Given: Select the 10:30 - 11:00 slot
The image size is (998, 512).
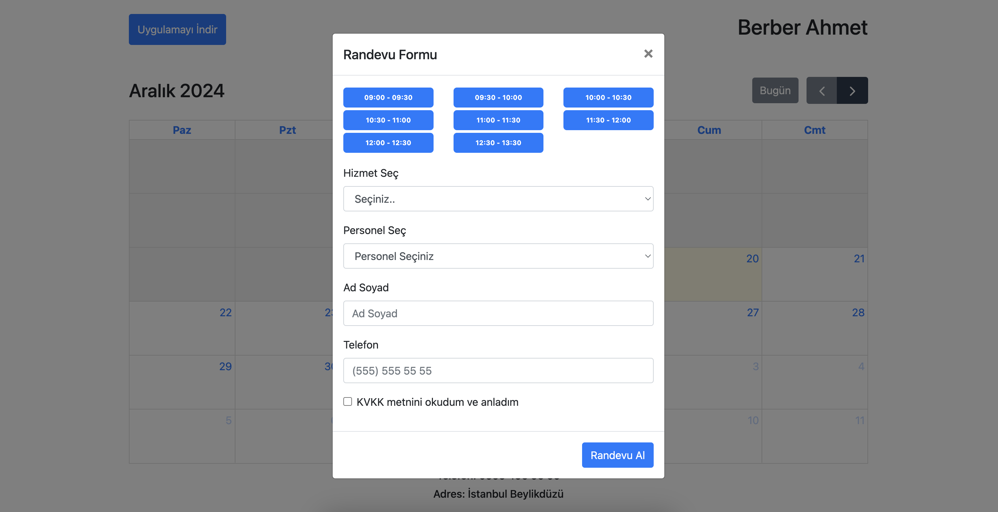Looking at the screenshot, I should pyautogui.click(x=388, y=120).
